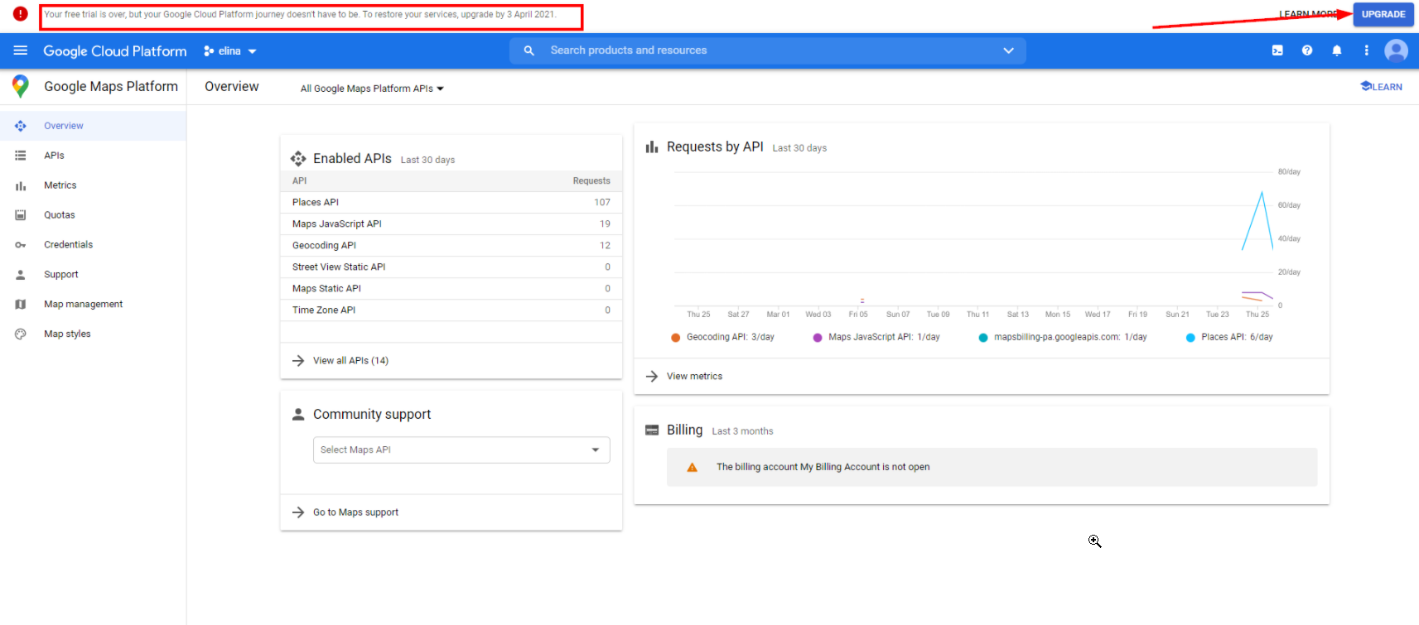Click the Credentials key icon
1419x625 pixels.
21,245
